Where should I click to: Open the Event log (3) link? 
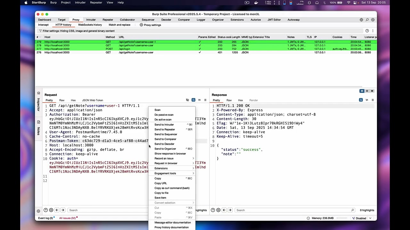[x=45, y=218]
